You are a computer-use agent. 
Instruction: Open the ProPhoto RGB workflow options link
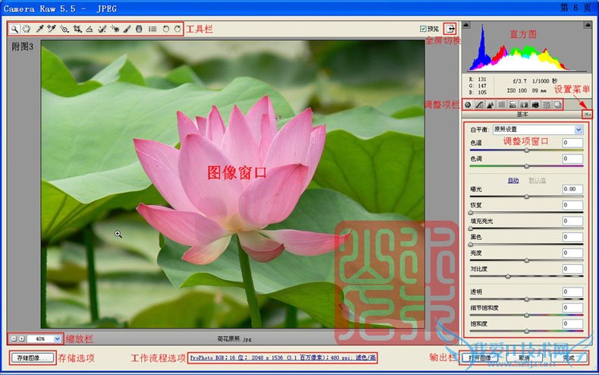282,357
